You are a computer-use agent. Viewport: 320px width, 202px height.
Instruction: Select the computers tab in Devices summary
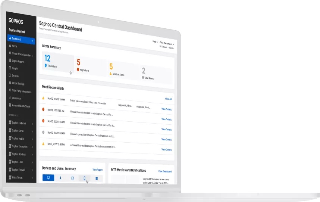pos(48,178)
